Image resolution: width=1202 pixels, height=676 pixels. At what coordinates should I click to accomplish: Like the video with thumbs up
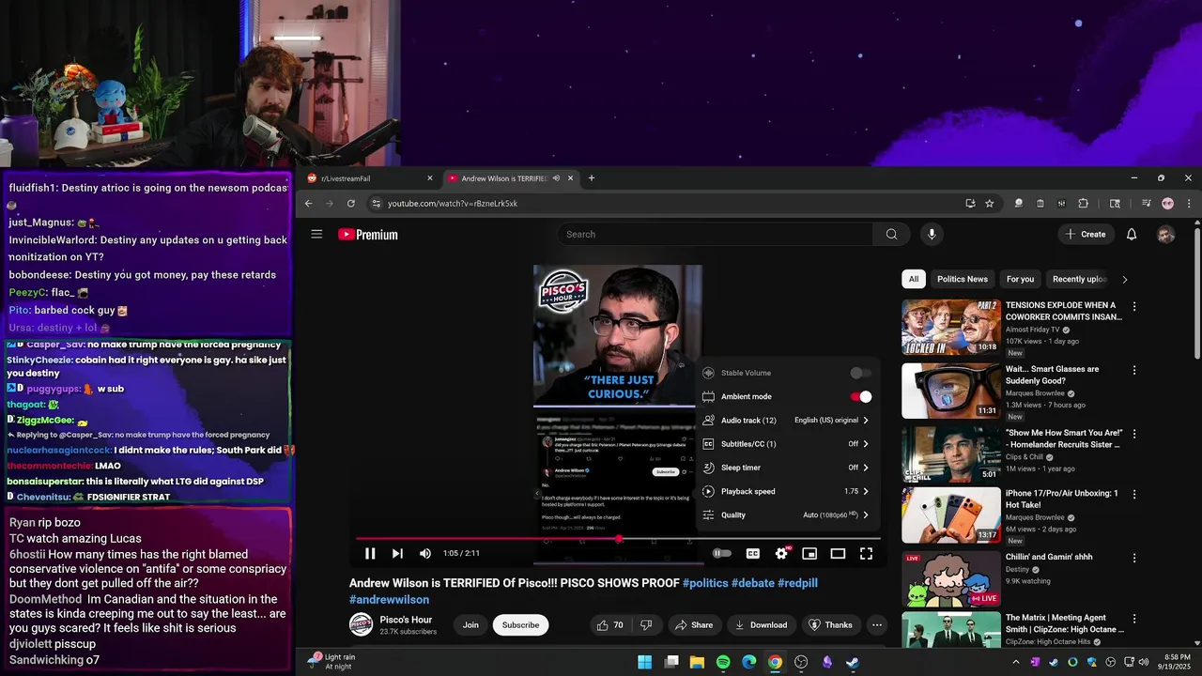[x=610, y=625]
